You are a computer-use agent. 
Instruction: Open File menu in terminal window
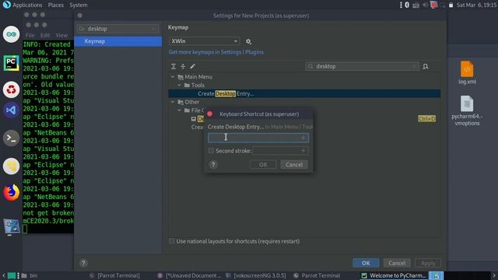point(30,35)
